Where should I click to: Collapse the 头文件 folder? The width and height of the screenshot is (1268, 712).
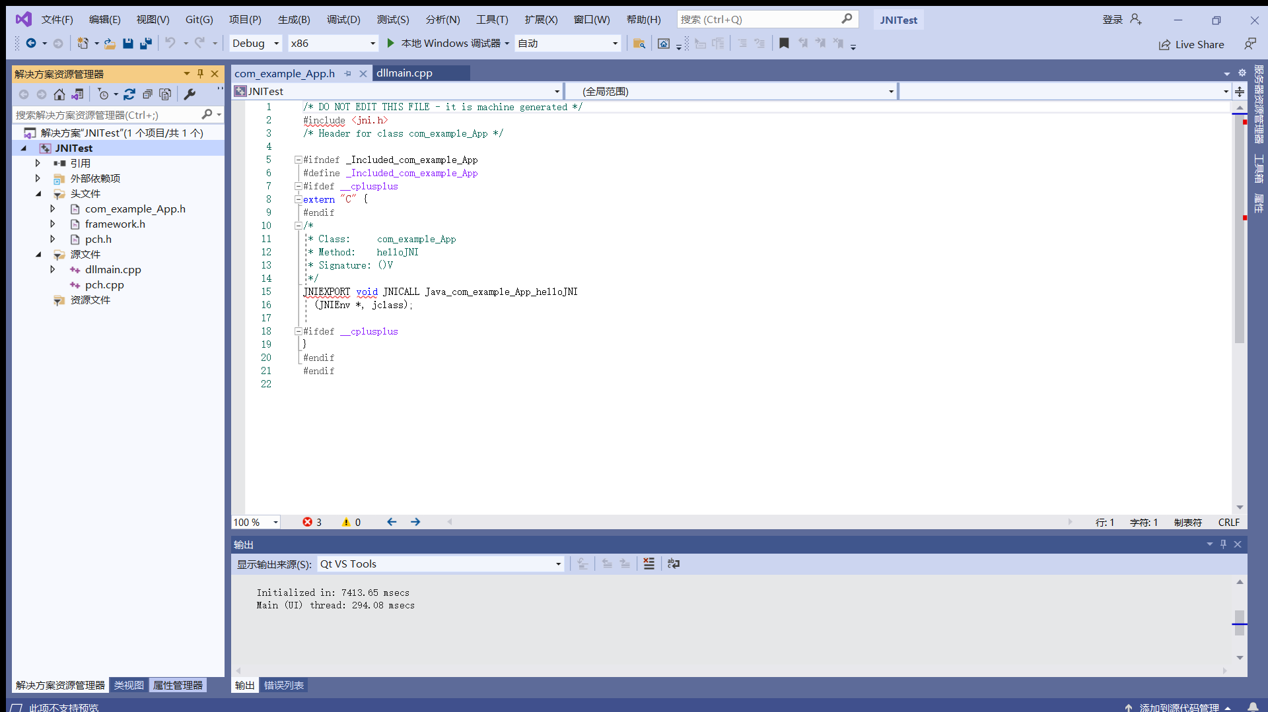pyautogui.click(x=38, y=193)
